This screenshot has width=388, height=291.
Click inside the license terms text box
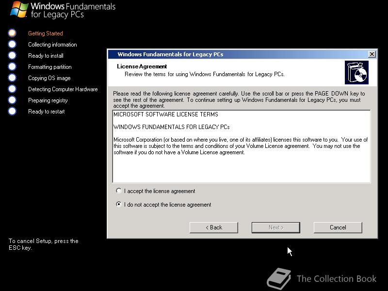coord(242,146)
